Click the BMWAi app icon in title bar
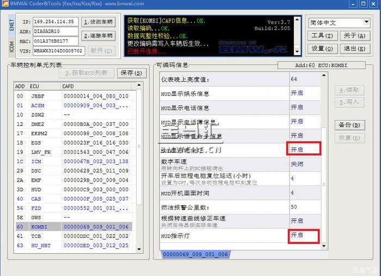The width and height of the screenshot is (381, 276). [x=5, y=4]
